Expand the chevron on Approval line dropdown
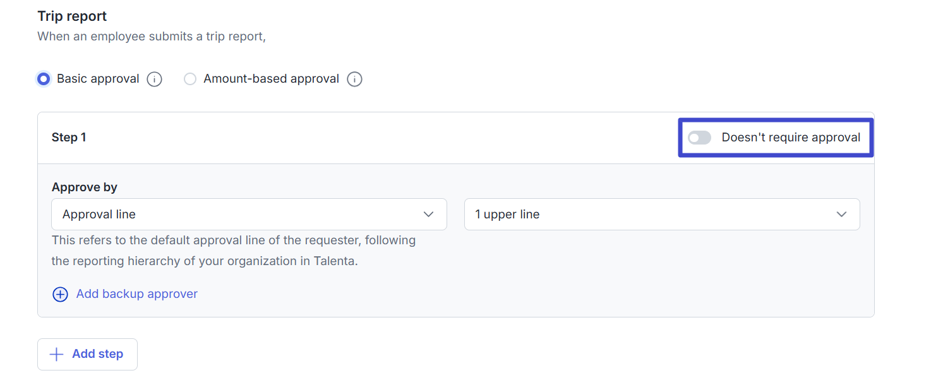The image size is (931, 385). pyautogui.click(x=429, y=215)
